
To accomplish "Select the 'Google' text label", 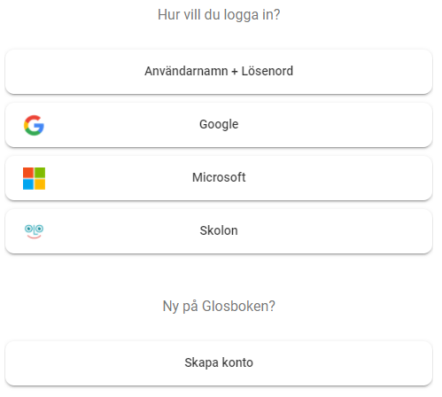I will coord(219,125).
